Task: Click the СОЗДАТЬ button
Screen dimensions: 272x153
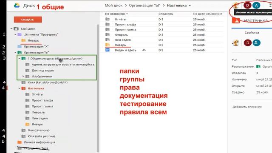Action: [28, 20]
